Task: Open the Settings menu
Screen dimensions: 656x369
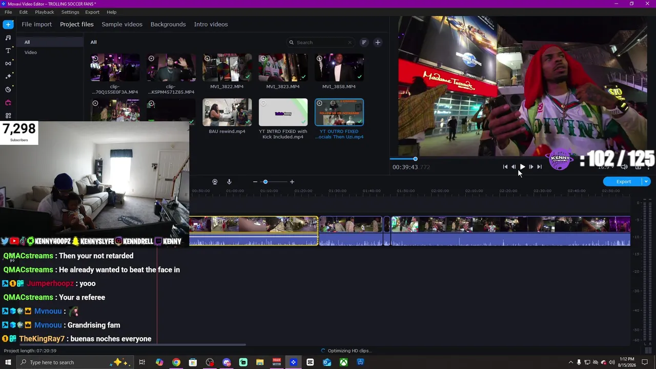Action: tap(70, 12)
